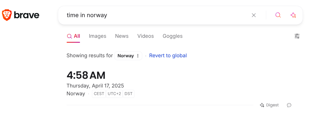Click the Digest button
Image resolution: width=318 pixels, height=127 pixels.
click(269, 105)
